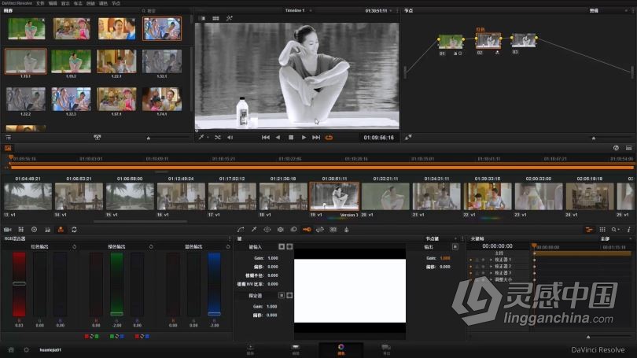Viewport: 637px width, 358px height.
Task: Toggle viewer audio mute speaker icon
Action: pos(230,138)
